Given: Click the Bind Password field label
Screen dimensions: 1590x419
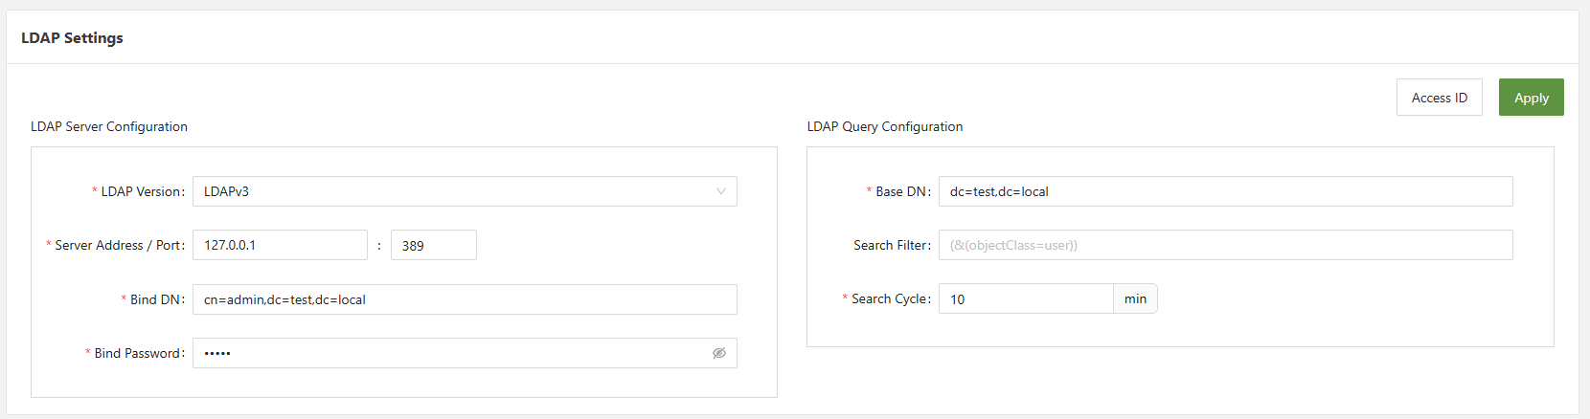Looking at the screenshot, I should (138, 353).
